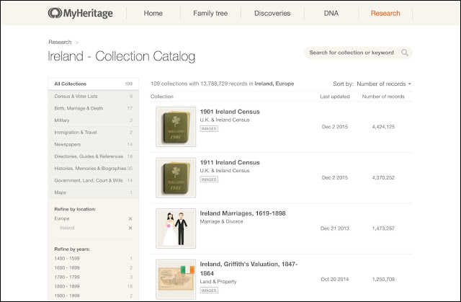Screen dimensions: 461x302
Task: Open the 1901 Ireland Census title
Action: pos(230,112)
